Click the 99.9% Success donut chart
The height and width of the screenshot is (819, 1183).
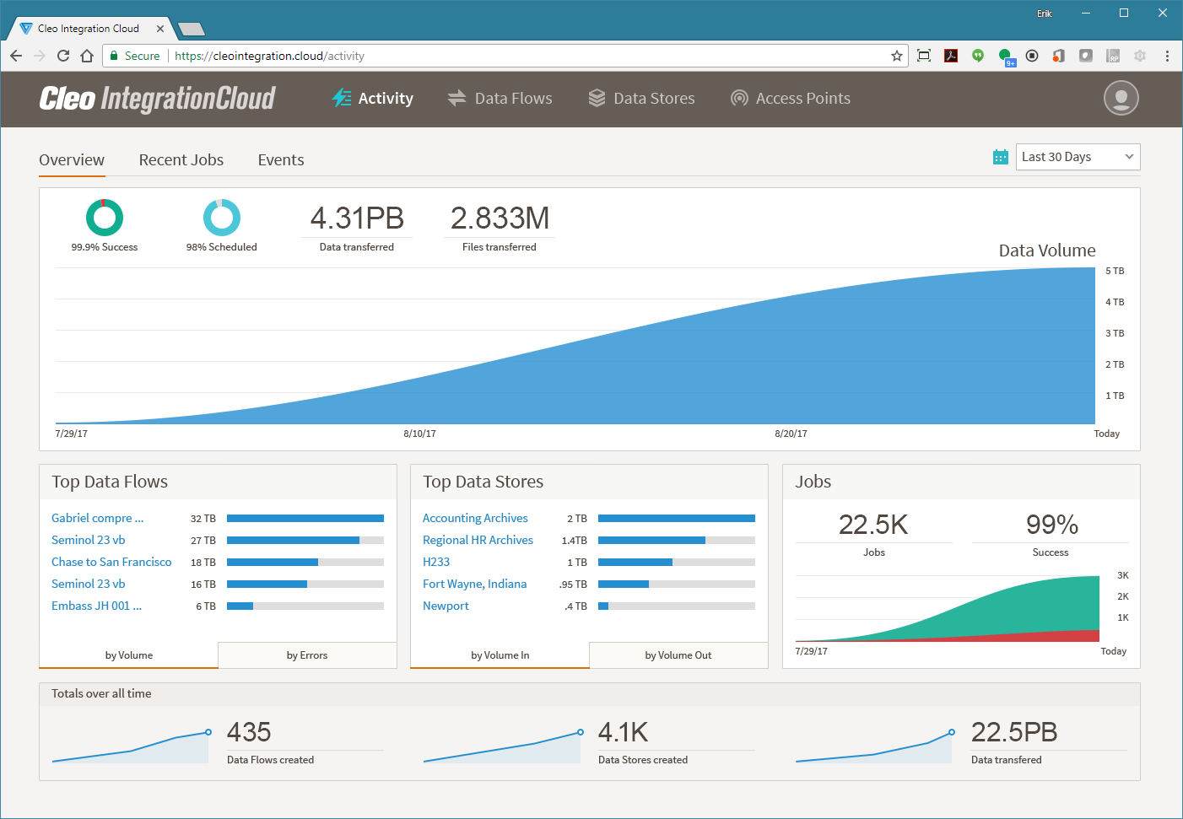click(x=105, y=218)
